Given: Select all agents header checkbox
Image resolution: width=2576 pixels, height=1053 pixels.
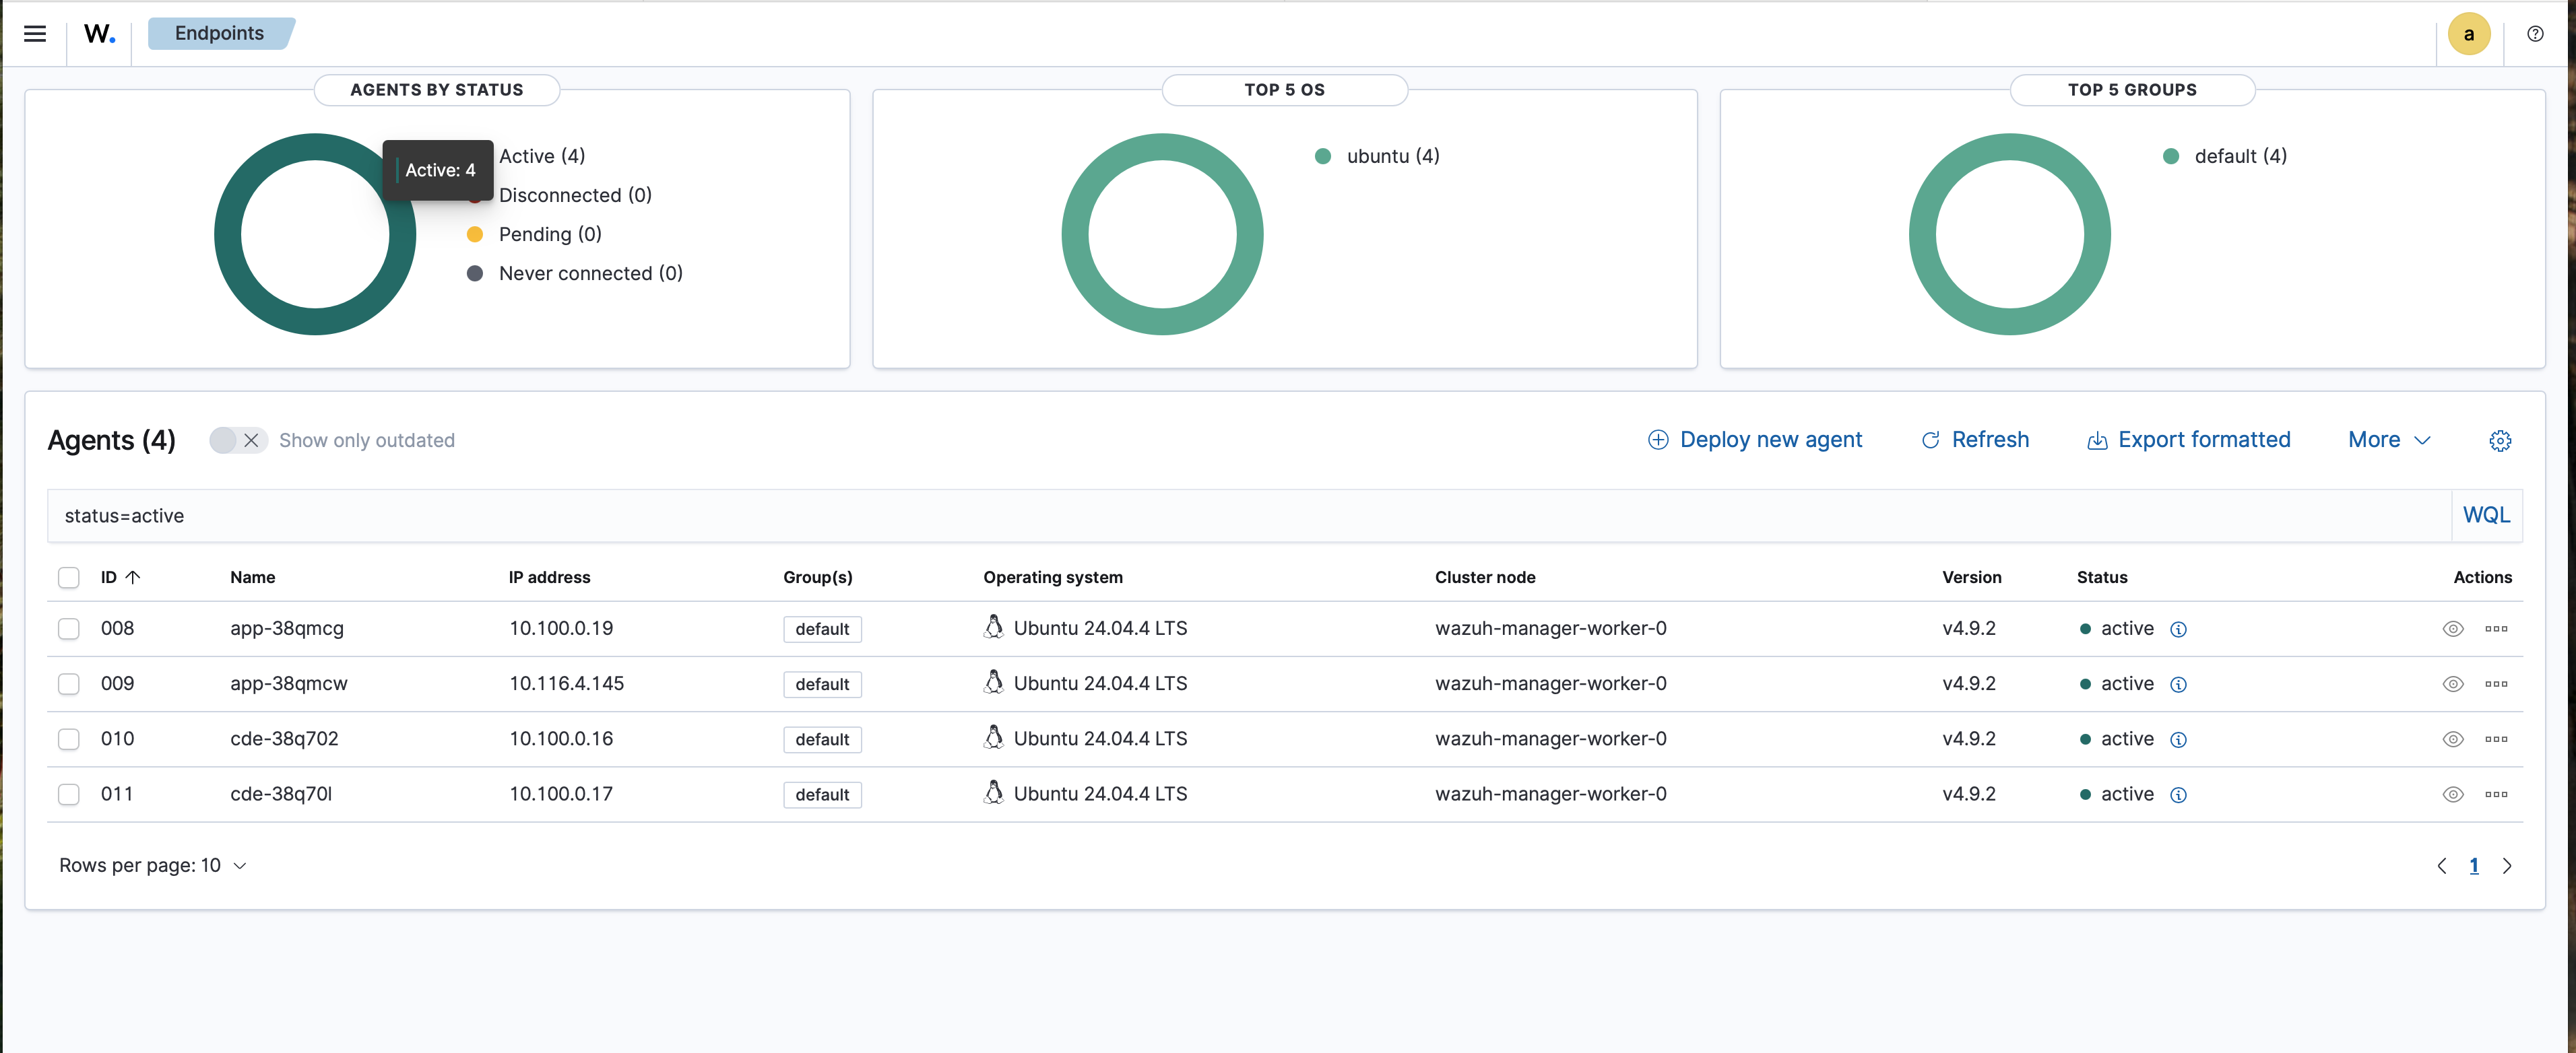Looking at the screenshot, I should click(x=68, y=578).
